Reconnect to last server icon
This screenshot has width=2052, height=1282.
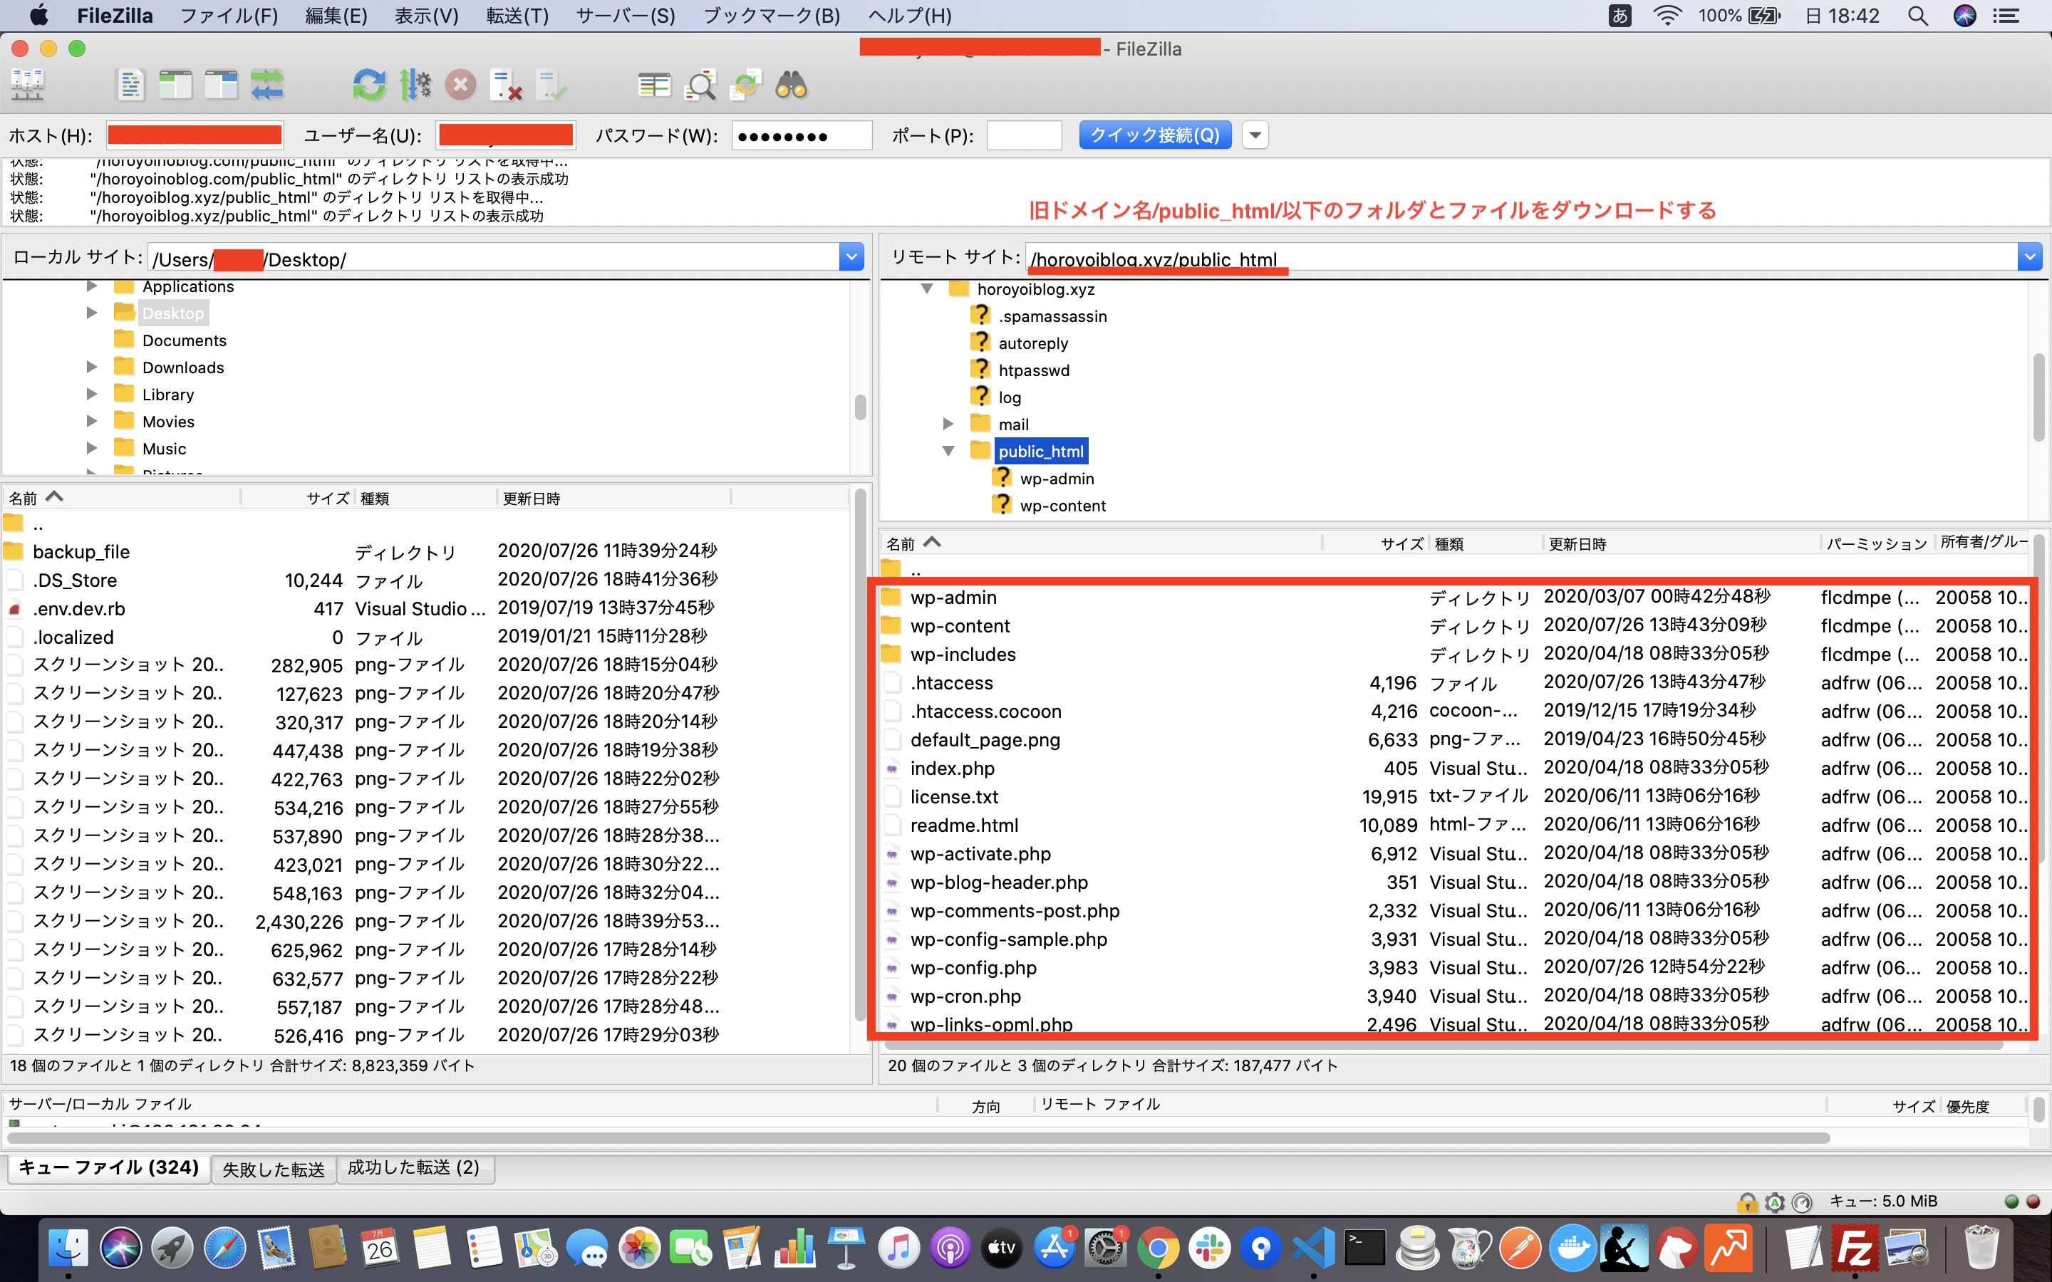pos(552,85)
